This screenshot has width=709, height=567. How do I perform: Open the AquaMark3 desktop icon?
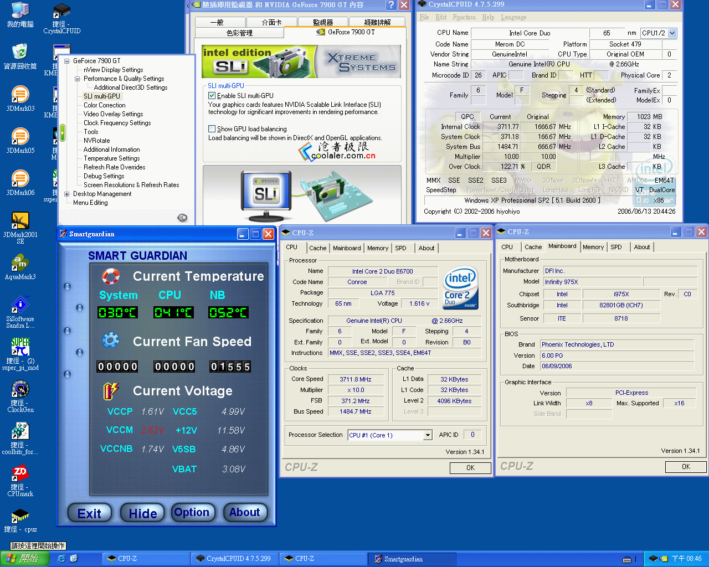[x=20, y=264]
